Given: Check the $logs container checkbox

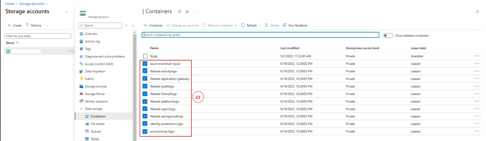Looking at the screenshot, I should pos(145,56).
